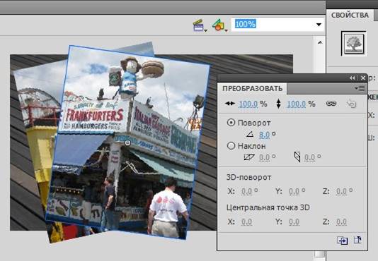Edit 3D-поворот Z value

pyautogui.click(x=341, y=192)
